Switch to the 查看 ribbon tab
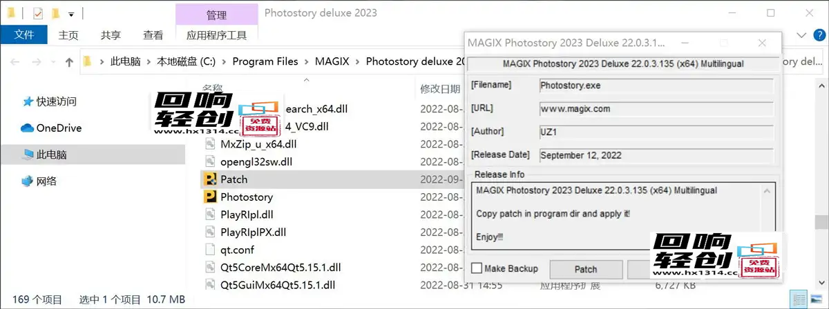829x309 pixels. [x=153, y=35]
